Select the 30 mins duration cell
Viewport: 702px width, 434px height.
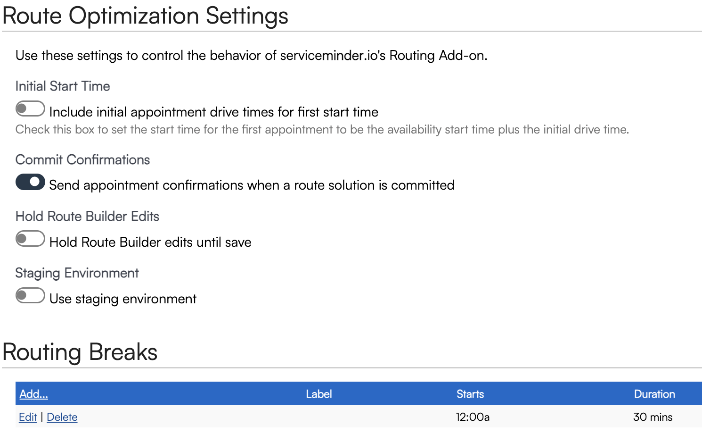pos(653,417)
